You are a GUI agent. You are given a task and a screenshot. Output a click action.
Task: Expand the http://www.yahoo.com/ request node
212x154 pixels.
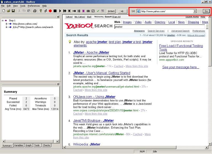[x=6, y=24]
